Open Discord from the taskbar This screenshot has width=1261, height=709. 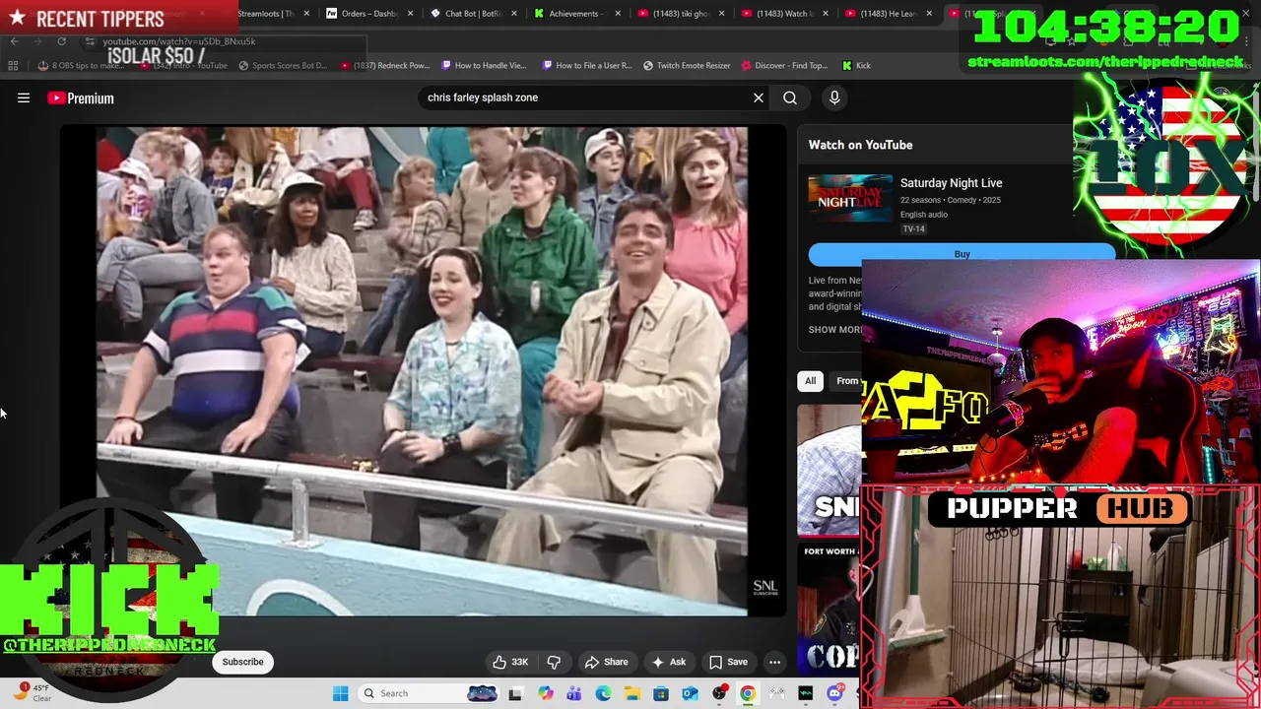pyautogui.click(x=835, y=693)
